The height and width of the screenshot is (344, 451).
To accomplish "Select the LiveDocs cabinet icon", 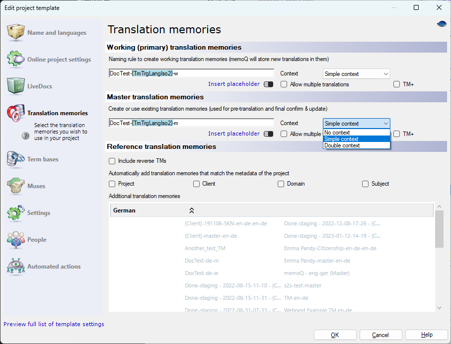I will [16, 86].
